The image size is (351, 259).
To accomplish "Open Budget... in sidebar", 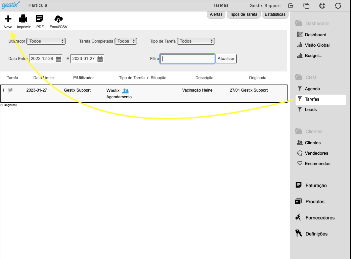I will pos(313,55).
